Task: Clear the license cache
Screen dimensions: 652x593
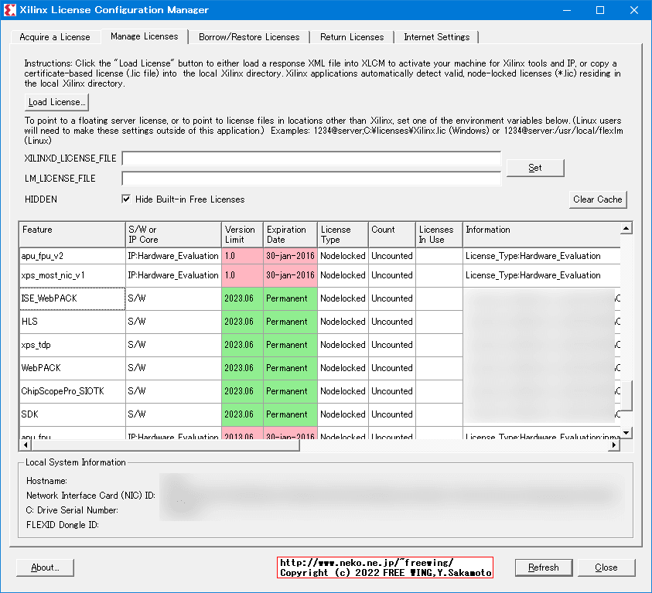Action: click(597, 199)
